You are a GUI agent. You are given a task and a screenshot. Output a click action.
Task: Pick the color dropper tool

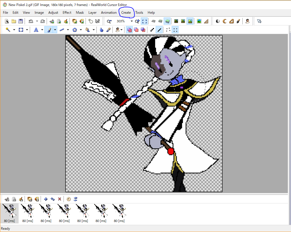pyautogui.click(x=108, y=30)
